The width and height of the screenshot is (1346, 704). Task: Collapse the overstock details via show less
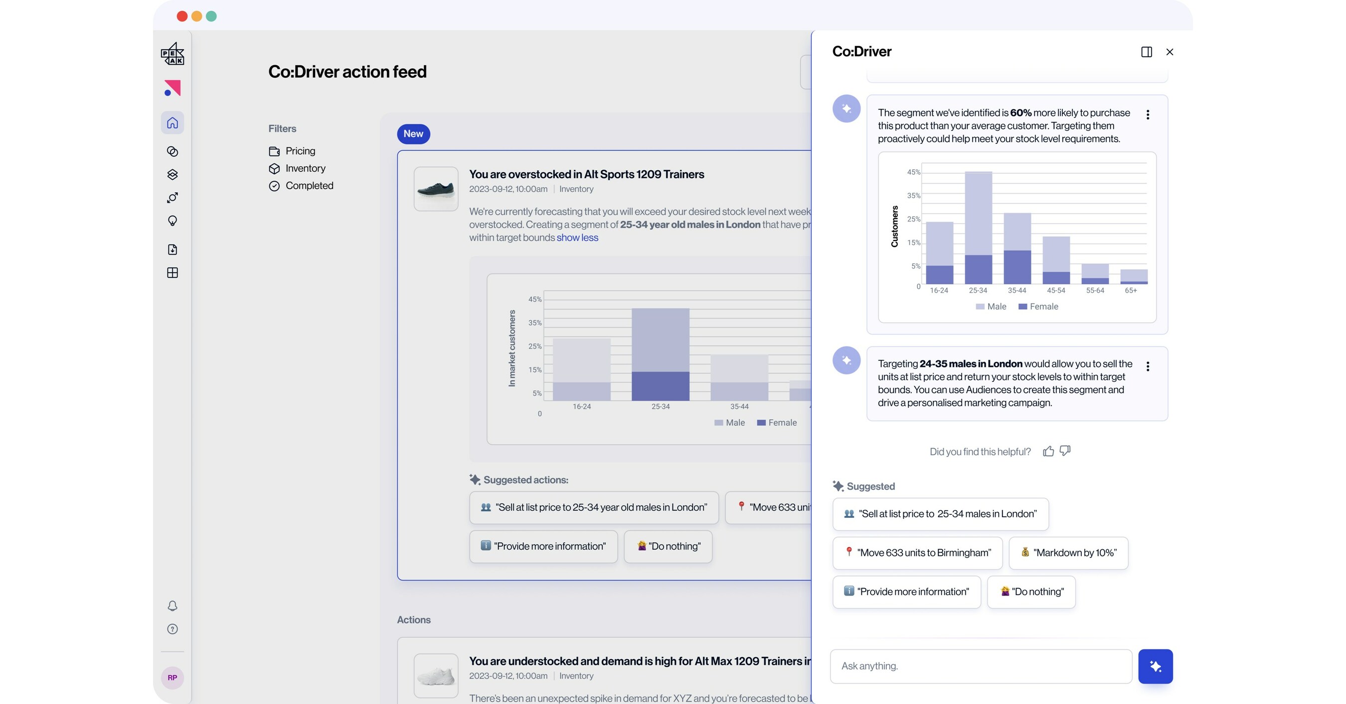pyautogui.click(x=577, y=237)
